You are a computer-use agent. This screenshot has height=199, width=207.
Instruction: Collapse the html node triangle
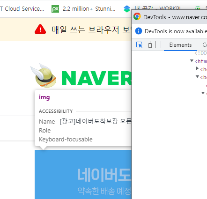192,61
